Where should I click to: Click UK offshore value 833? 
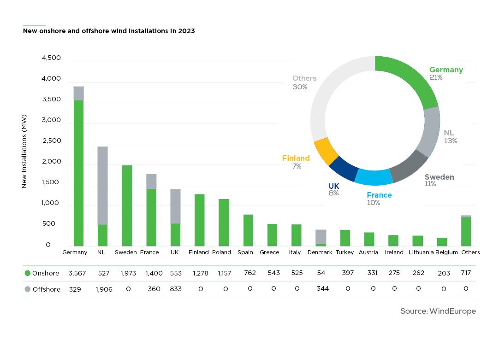tap(176, 289)
